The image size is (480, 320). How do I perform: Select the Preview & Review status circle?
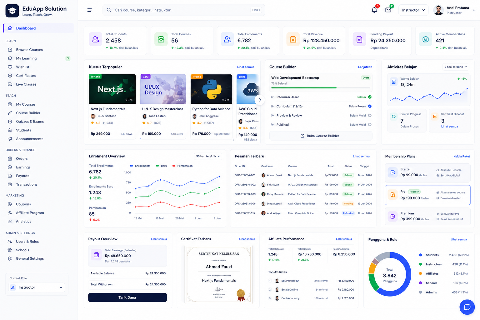(x=370, y=115)
